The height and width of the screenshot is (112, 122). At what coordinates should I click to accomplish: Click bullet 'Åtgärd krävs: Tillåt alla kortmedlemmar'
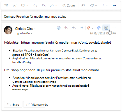pyautogui.click(x=57, y=60)
